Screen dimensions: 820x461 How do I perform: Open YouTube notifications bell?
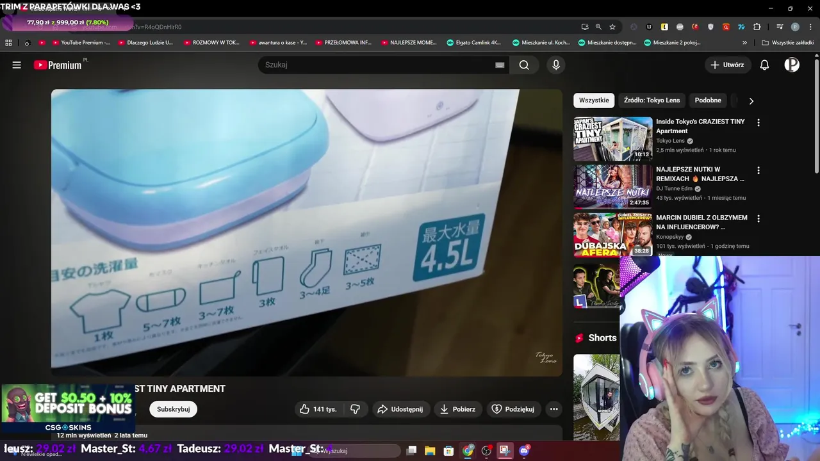point(764,65)
